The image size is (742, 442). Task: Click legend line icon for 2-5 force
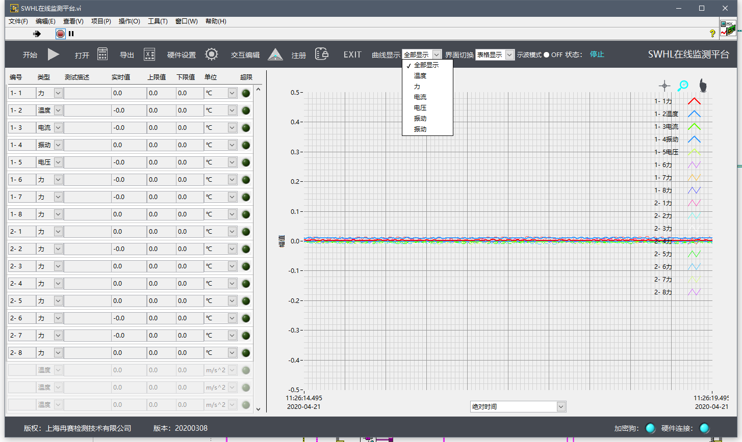694,254
